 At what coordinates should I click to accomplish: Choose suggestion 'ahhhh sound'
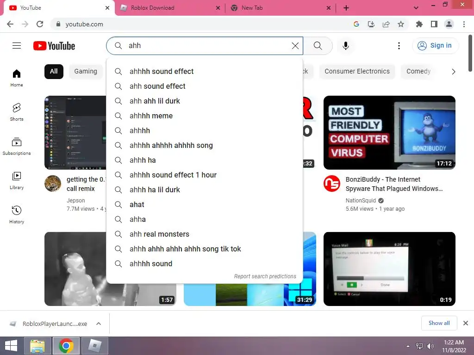pos(205,264)
